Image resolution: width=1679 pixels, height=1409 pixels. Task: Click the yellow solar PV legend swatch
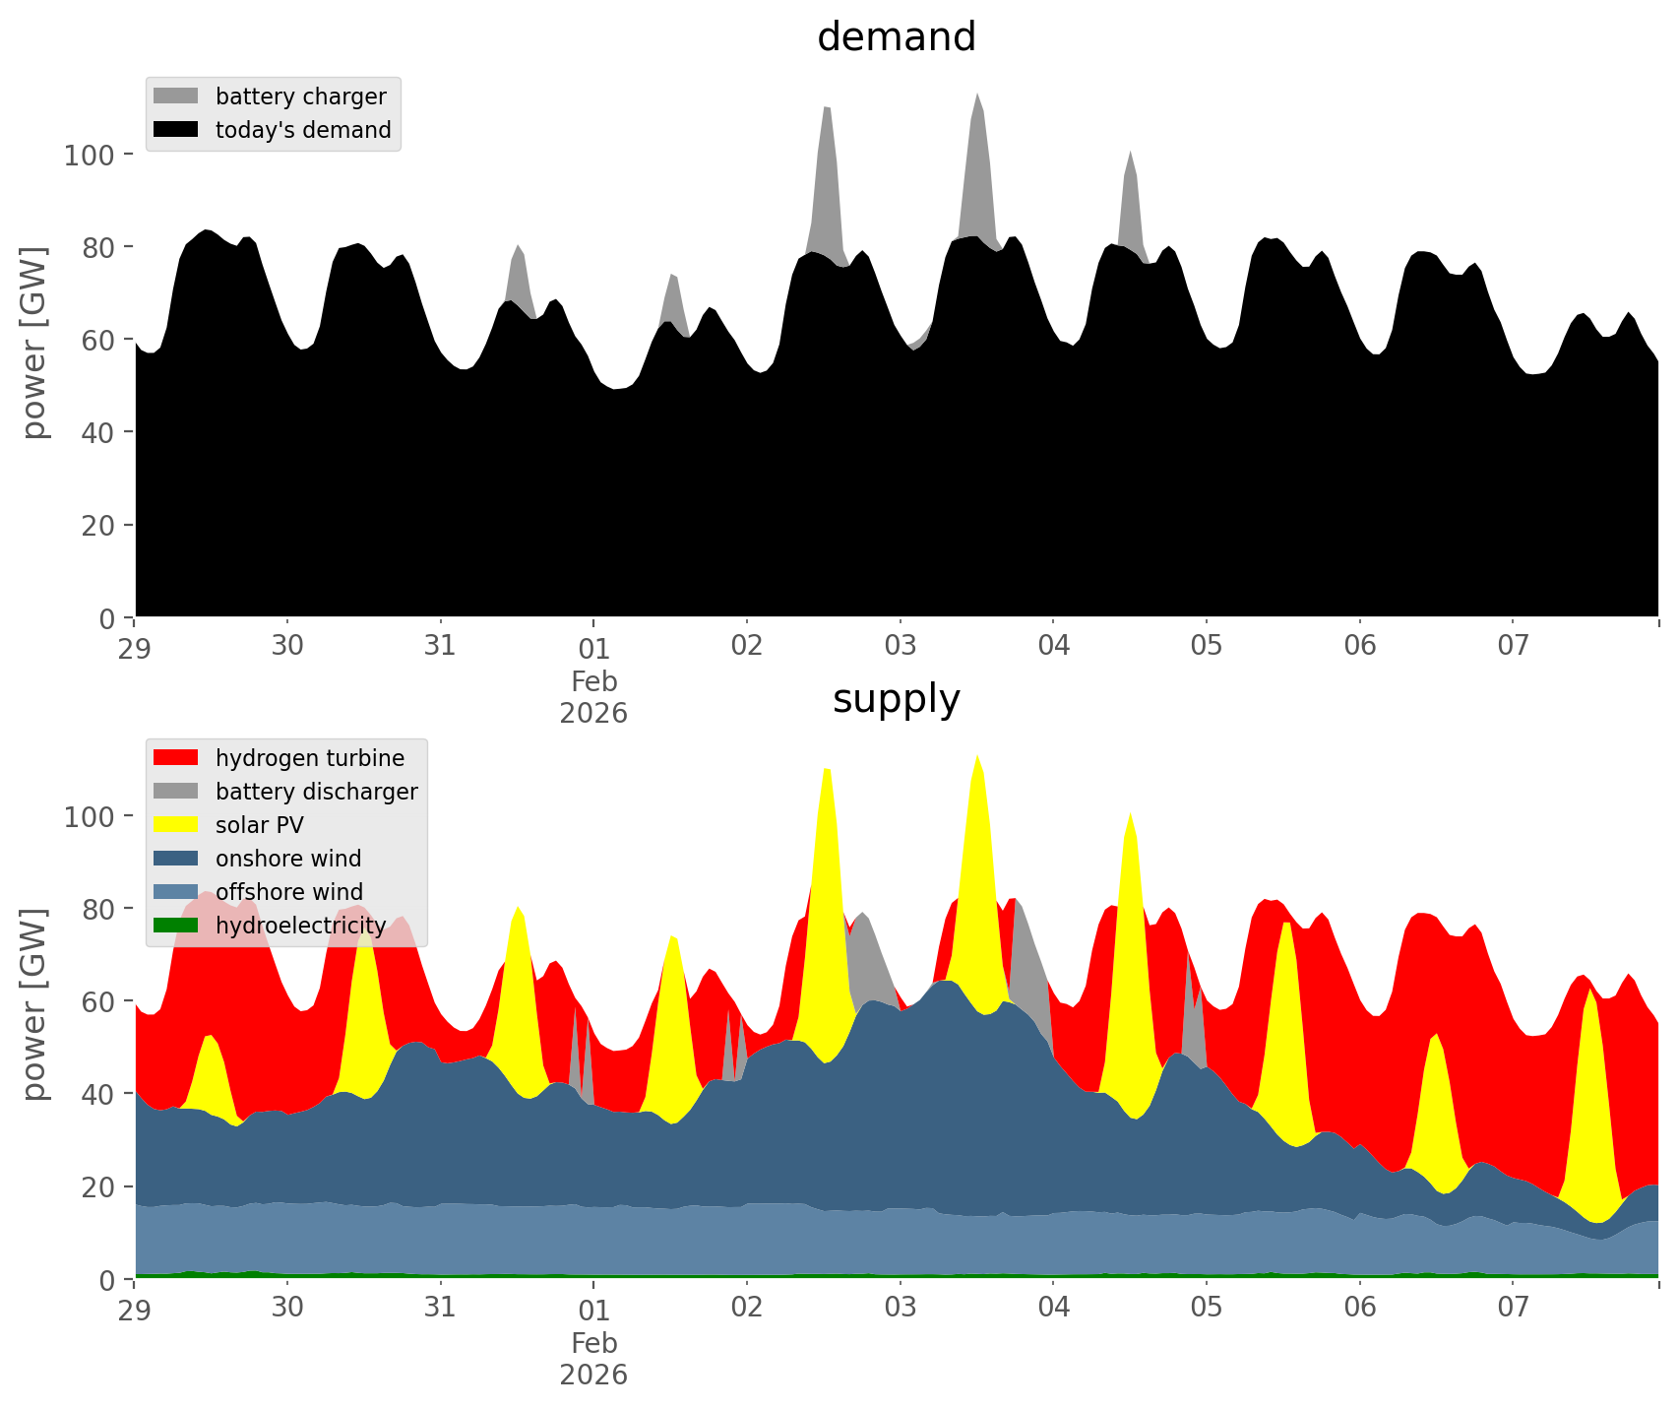click(176, 825)
